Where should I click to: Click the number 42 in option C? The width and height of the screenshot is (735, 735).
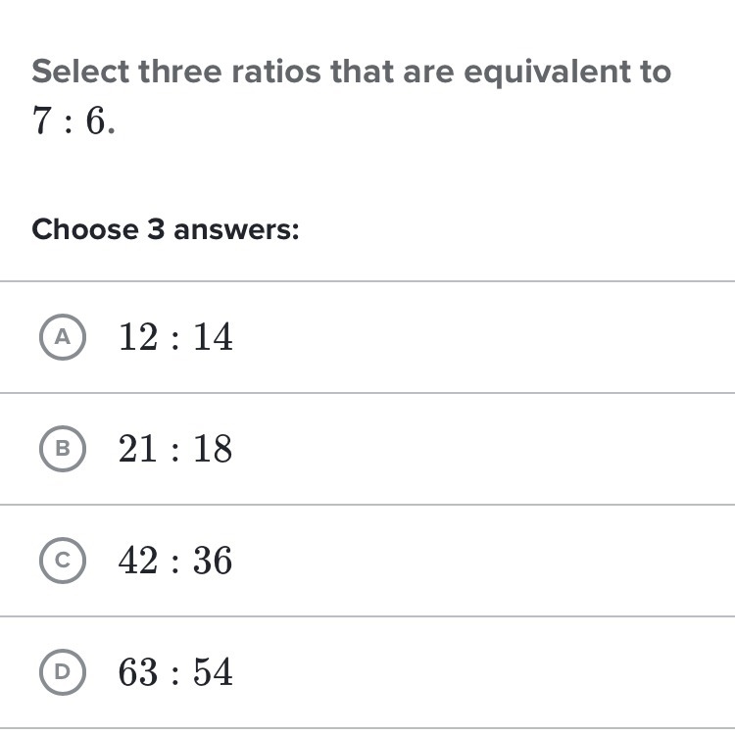click(x=138, y=561)
